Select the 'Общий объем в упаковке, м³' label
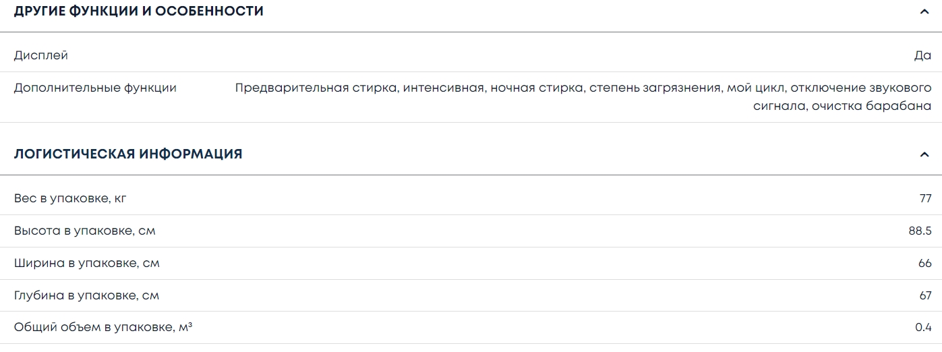942x352 pixels. pyautogui.click(x=103, y=328)
